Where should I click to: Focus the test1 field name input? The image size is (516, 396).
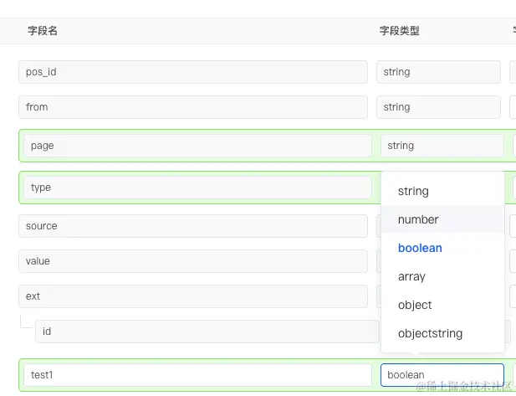[x=197, y=375]
